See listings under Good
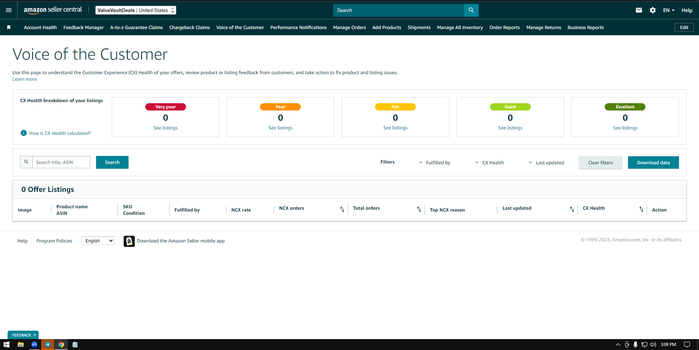The image size is (699, 350). point(510,128)
